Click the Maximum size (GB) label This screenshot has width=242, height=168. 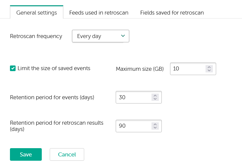coord(140,69)
